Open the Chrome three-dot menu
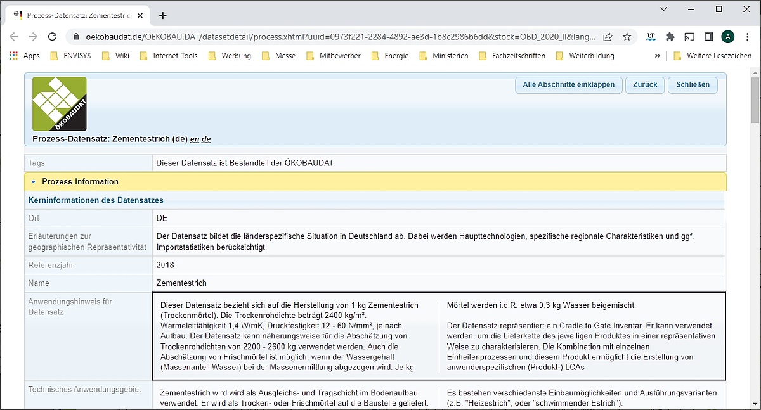This screenshot has width=761, height=410. [x=747, y=37]
